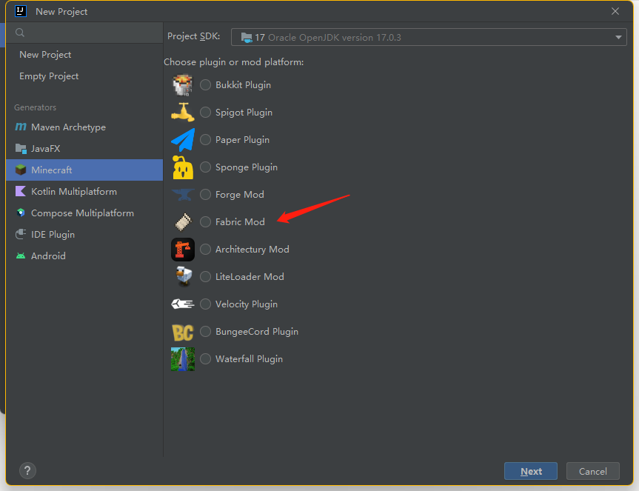639x491 pixels.
Task: Click the IDE Plugin plug icon
Action: [x=21, y=234]
